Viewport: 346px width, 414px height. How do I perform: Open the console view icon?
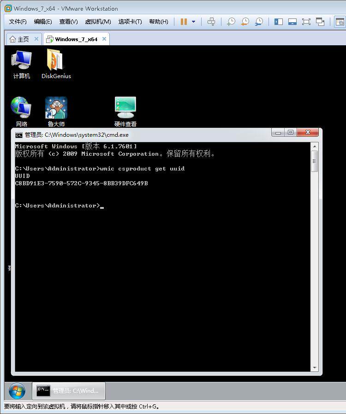pyautogui.click(x=340, y=22)
